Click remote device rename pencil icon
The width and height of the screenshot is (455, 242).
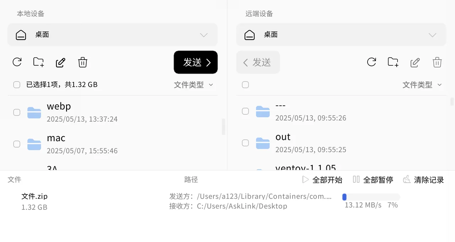pyautogui.click(x=415, y=62)
